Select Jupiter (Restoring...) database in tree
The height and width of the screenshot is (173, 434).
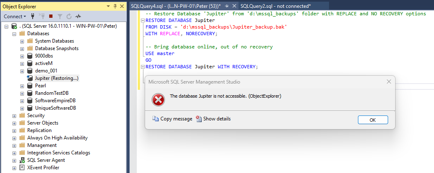(57, 78)
